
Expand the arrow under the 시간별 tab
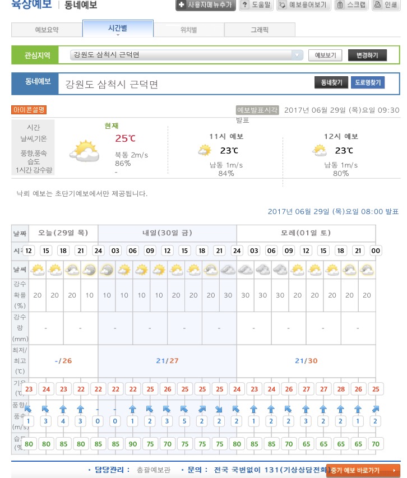click(x=118, y=35)
